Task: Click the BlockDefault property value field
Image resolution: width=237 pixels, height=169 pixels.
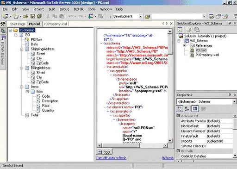Action: pos(219,126)
